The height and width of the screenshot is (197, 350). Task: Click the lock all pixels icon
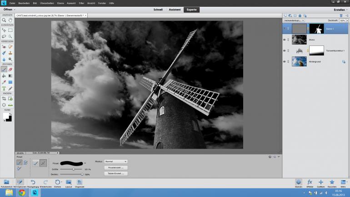[300, 15]
